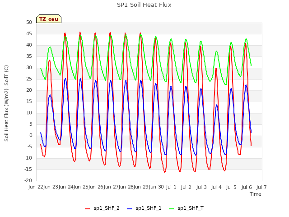Viewport: 289px width, 217px height.
Task: Select the sp1_SHF_T legend entry
Action: pos(186,208)
